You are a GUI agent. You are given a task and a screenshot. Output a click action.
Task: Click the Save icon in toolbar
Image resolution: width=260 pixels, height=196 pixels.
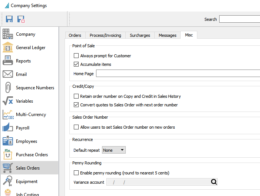pos(9,19)
